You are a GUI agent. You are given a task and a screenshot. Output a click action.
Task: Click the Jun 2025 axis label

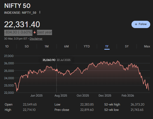tap(36, 95)
